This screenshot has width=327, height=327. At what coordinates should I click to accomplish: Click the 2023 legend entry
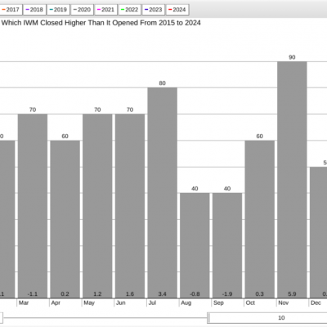[x=154, y=10]
